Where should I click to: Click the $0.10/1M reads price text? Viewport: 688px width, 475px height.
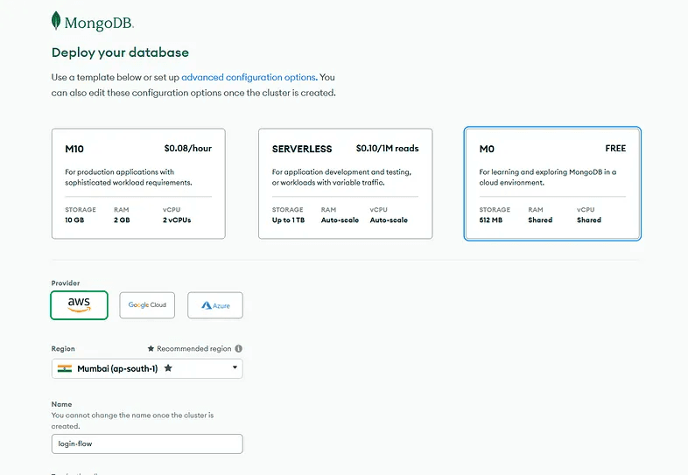[387, 148]
